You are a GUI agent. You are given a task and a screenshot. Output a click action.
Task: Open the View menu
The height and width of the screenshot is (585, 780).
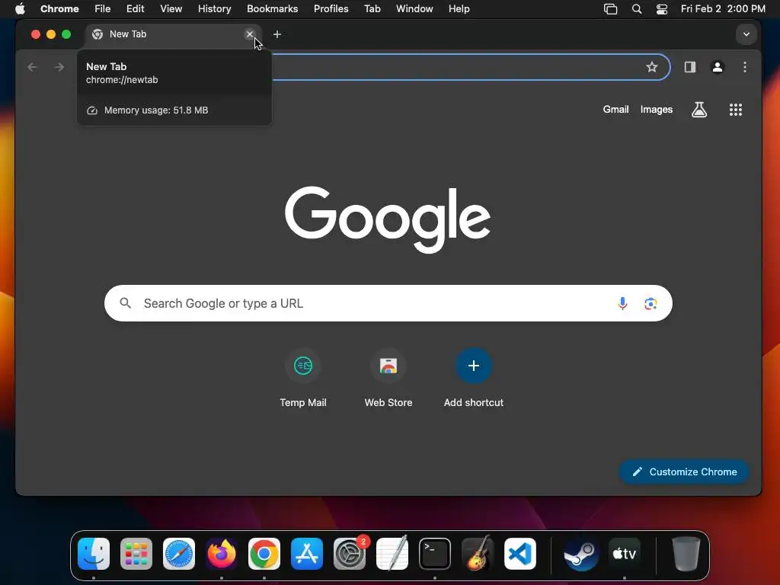171,8
